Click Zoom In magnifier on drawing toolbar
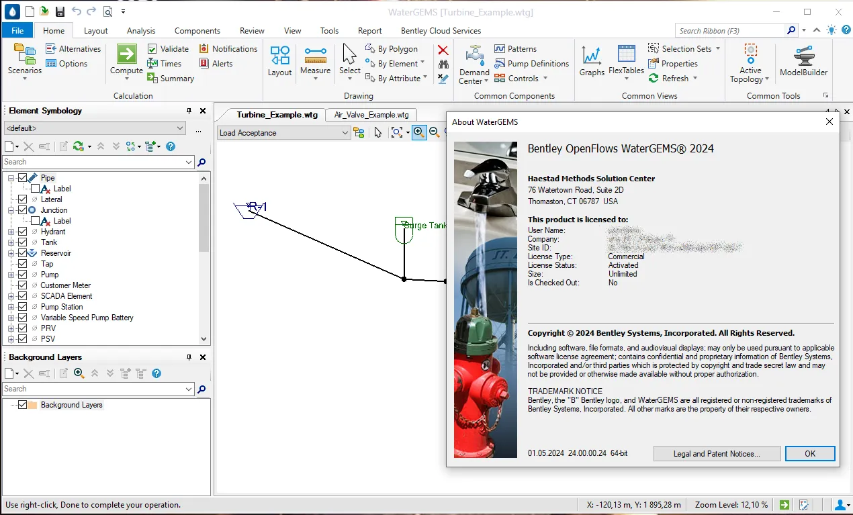This screenshot has width=853, height=515. 419,132
